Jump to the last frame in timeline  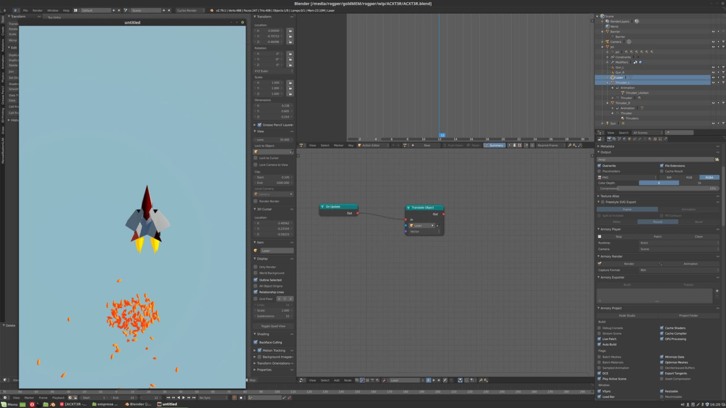[x=194, y=397]
